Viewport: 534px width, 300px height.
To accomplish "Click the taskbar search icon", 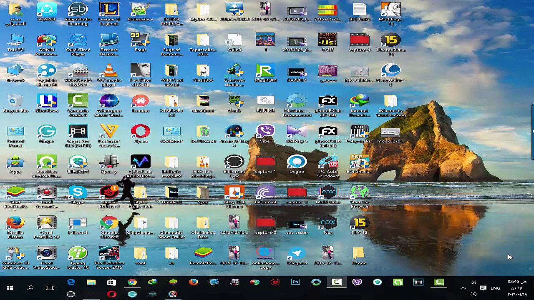I will pos(30,288).
